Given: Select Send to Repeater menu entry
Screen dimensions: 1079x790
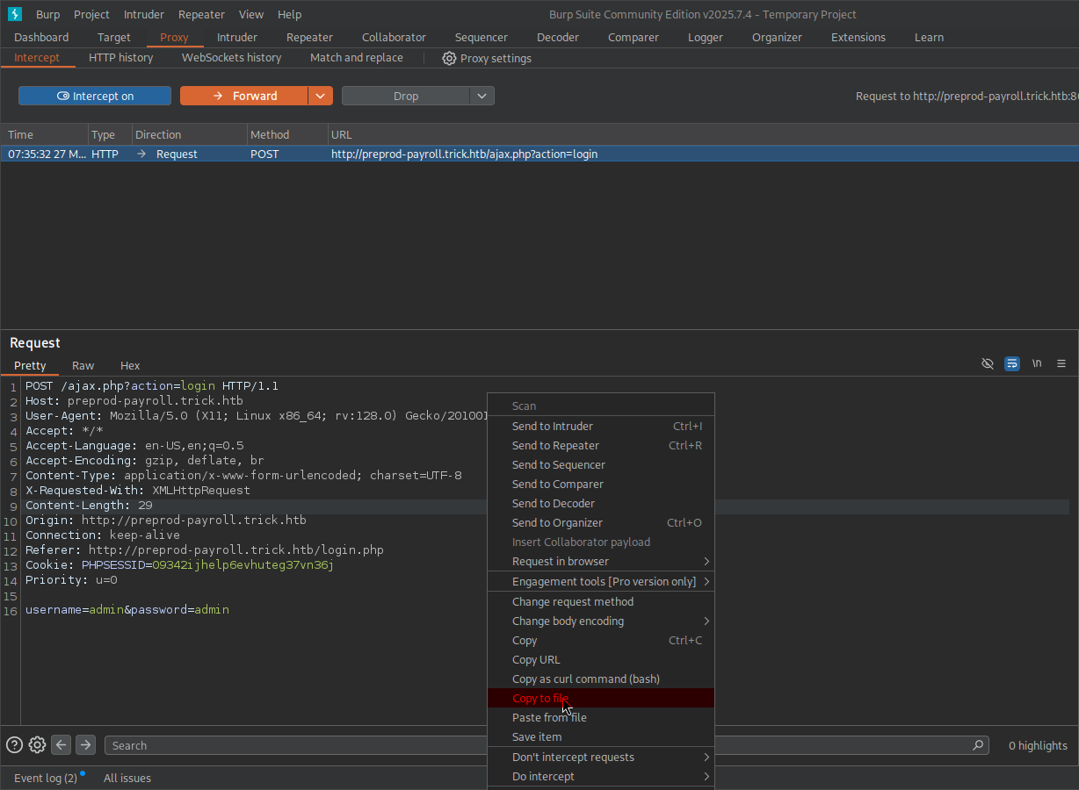Looking at the screenshot, I should tap(555, 445).
